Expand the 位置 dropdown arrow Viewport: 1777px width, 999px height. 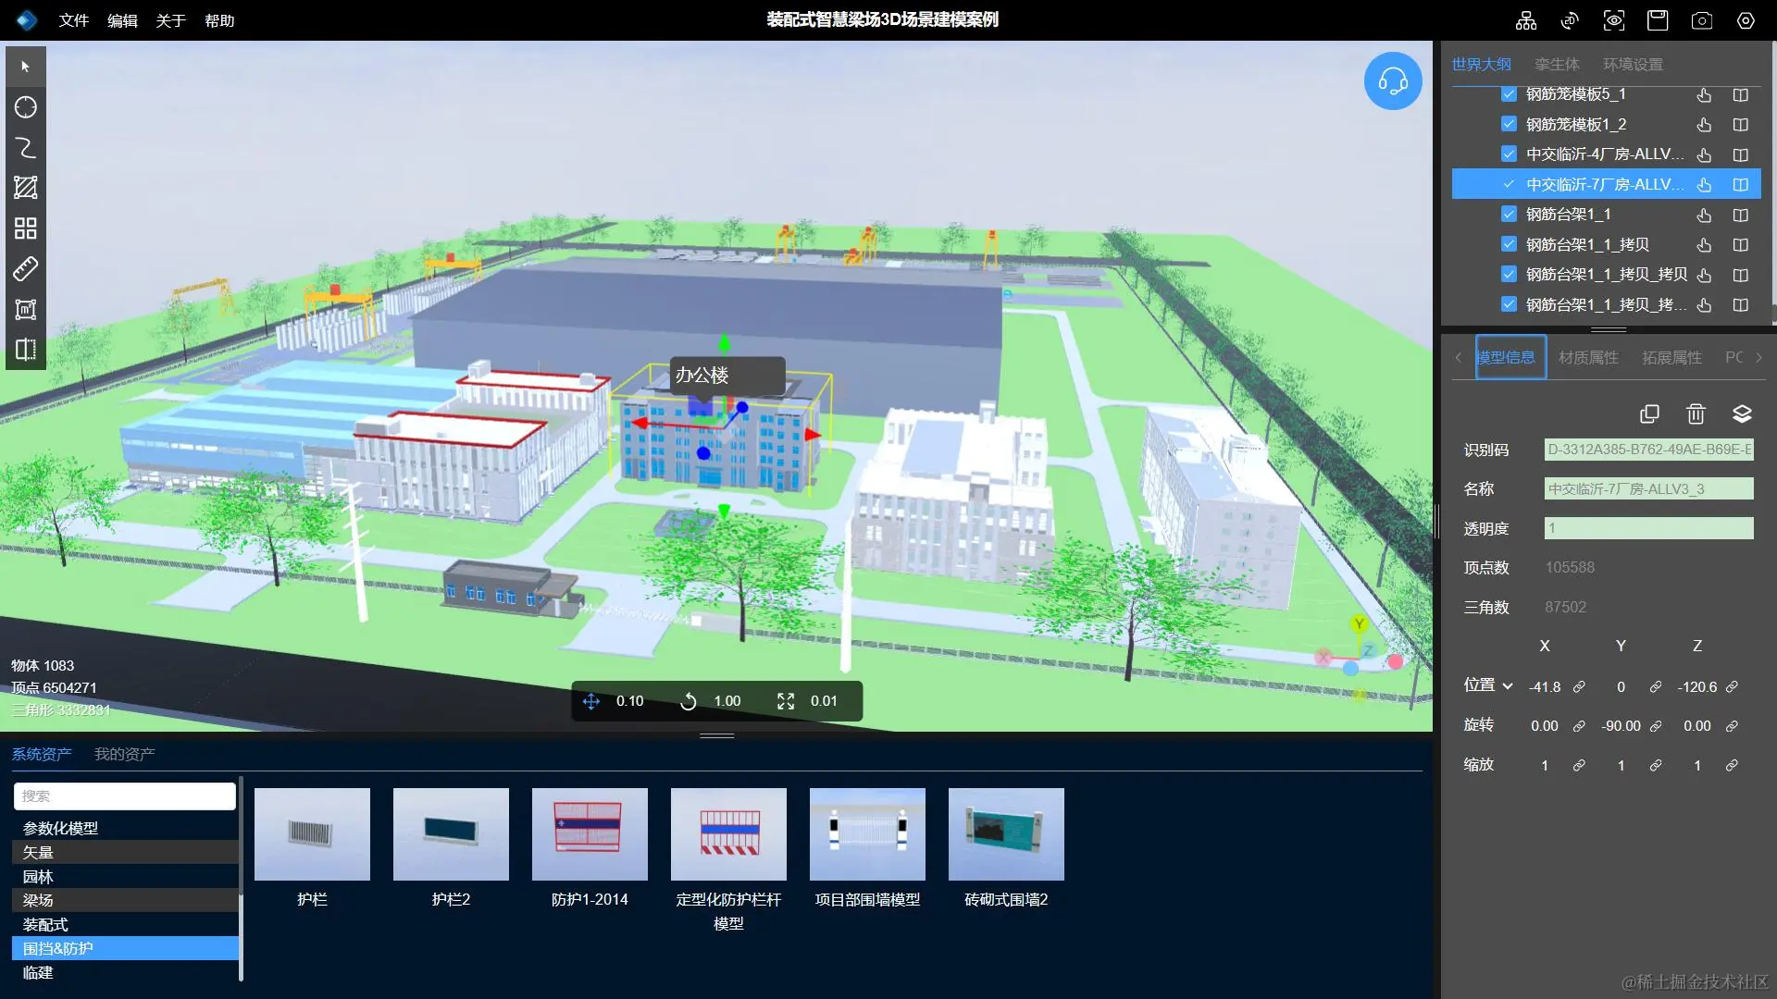click(x=1508, y=686)
